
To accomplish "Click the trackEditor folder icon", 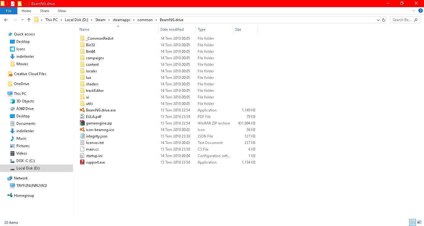I will [x=82, y=91].
